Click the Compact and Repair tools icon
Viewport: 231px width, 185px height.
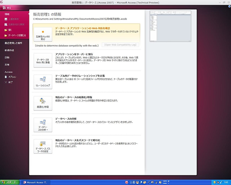coord(43,101)
